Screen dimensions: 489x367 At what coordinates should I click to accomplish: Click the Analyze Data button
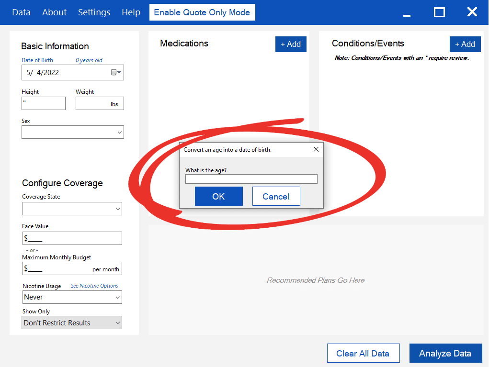[x=445, y=353]
